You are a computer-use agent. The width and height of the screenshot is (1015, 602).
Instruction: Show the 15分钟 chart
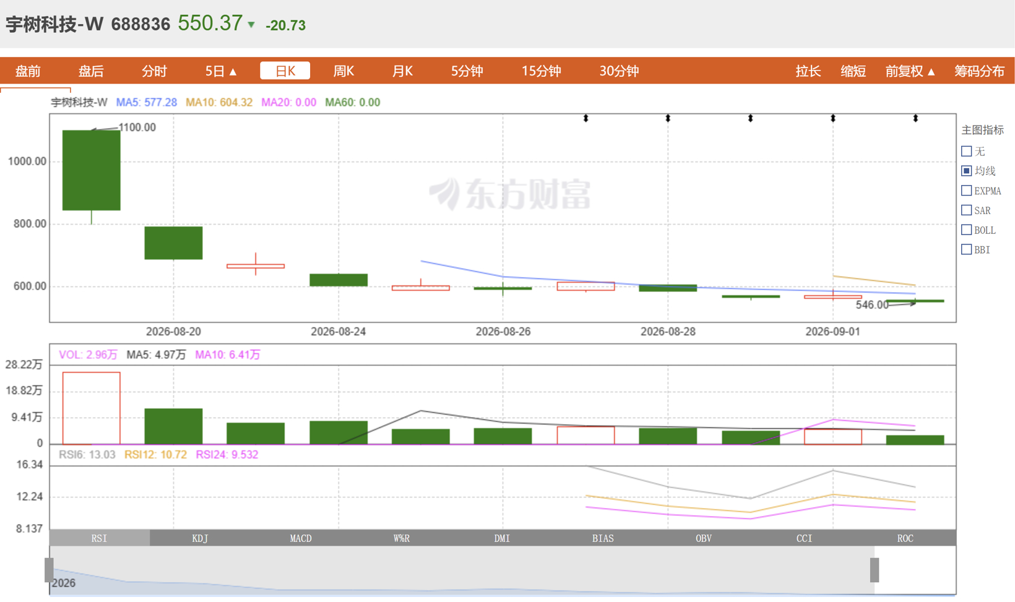click(x=541, y=71)
